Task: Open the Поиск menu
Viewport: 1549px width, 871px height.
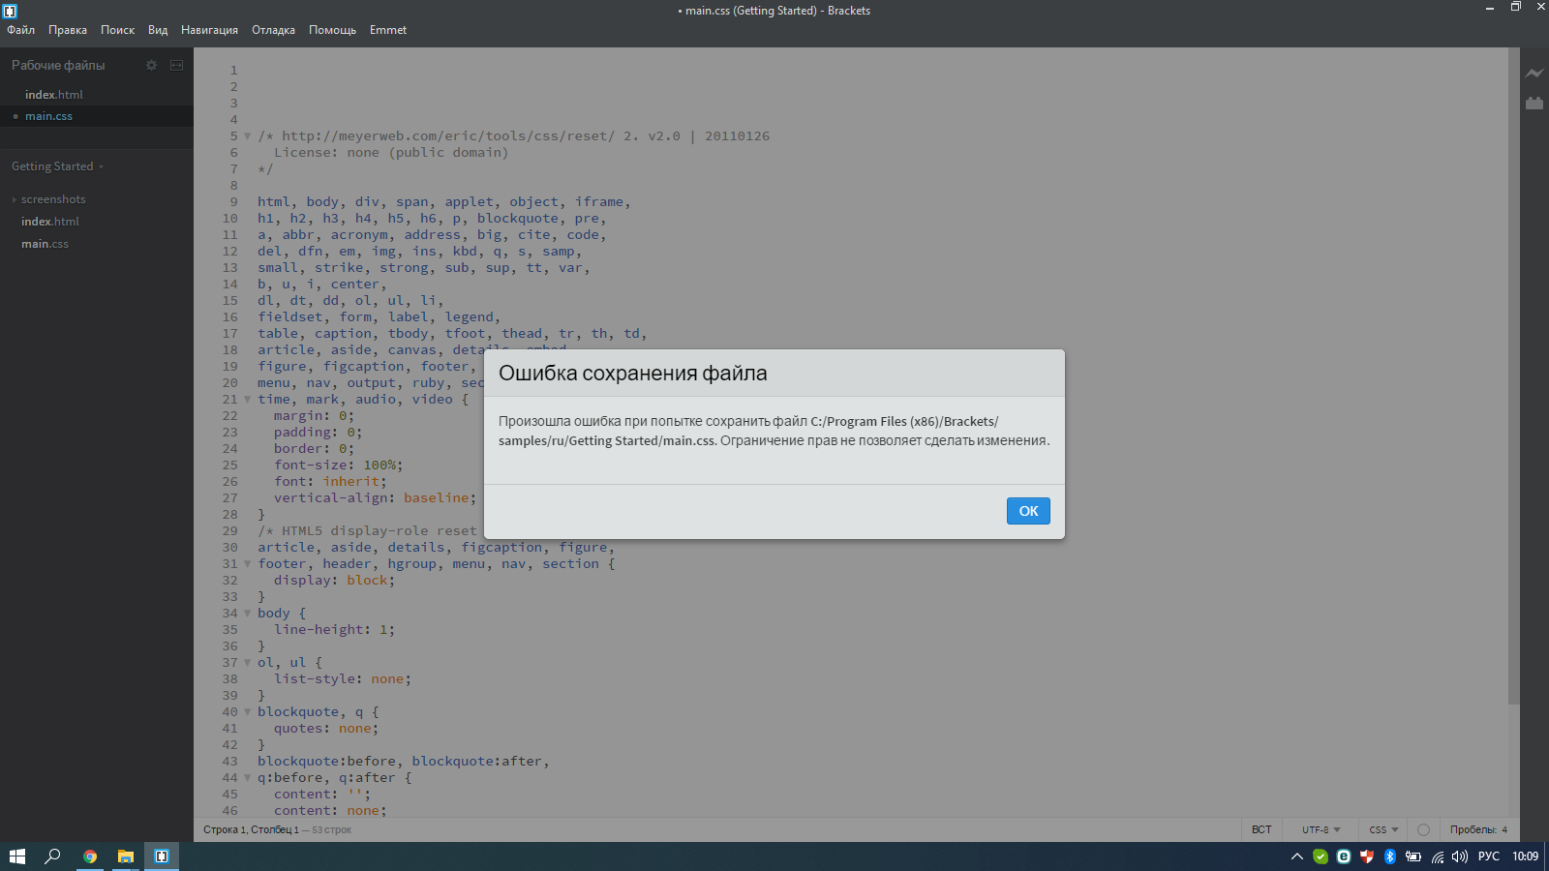Action: click(x=118, y=30)
